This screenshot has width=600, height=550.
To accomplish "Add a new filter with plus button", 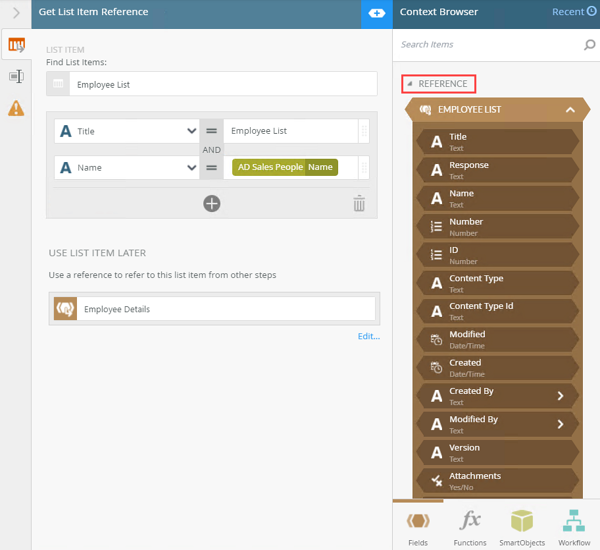I will click(x=212, y=204).
